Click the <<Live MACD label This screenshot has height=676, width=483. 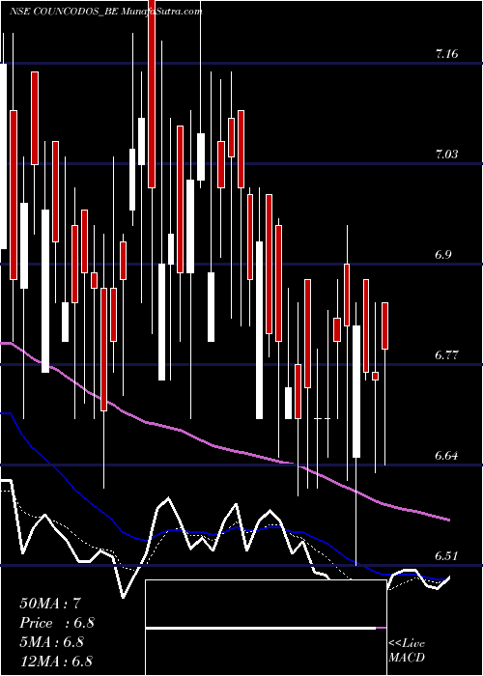(x=407, y=651)
